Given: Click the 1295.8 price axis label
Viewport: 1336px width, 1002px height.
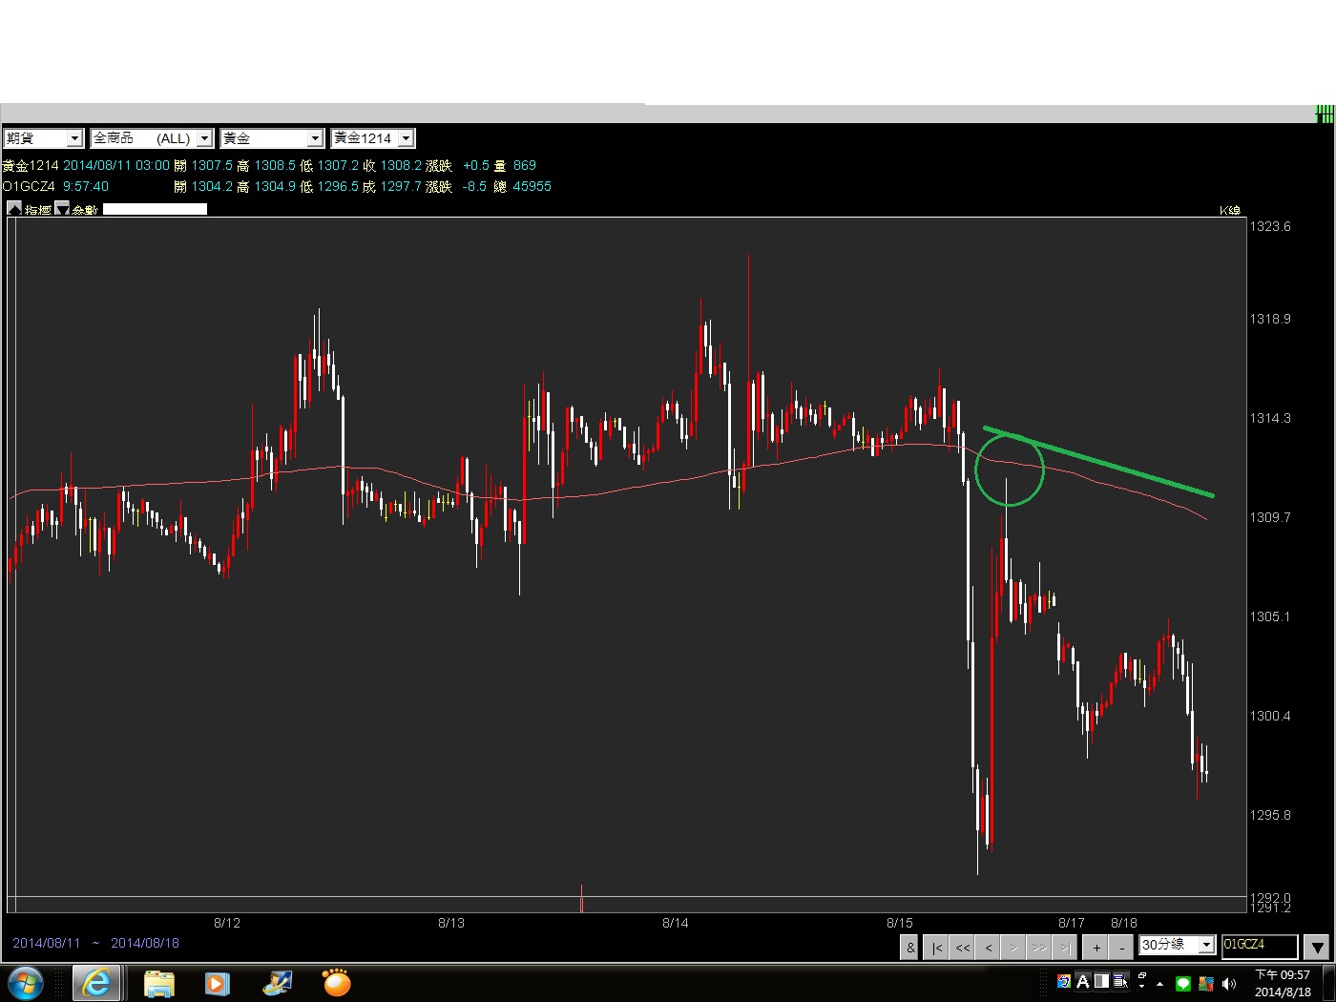Looking at the screenshot, I should tap(1270, 815).
